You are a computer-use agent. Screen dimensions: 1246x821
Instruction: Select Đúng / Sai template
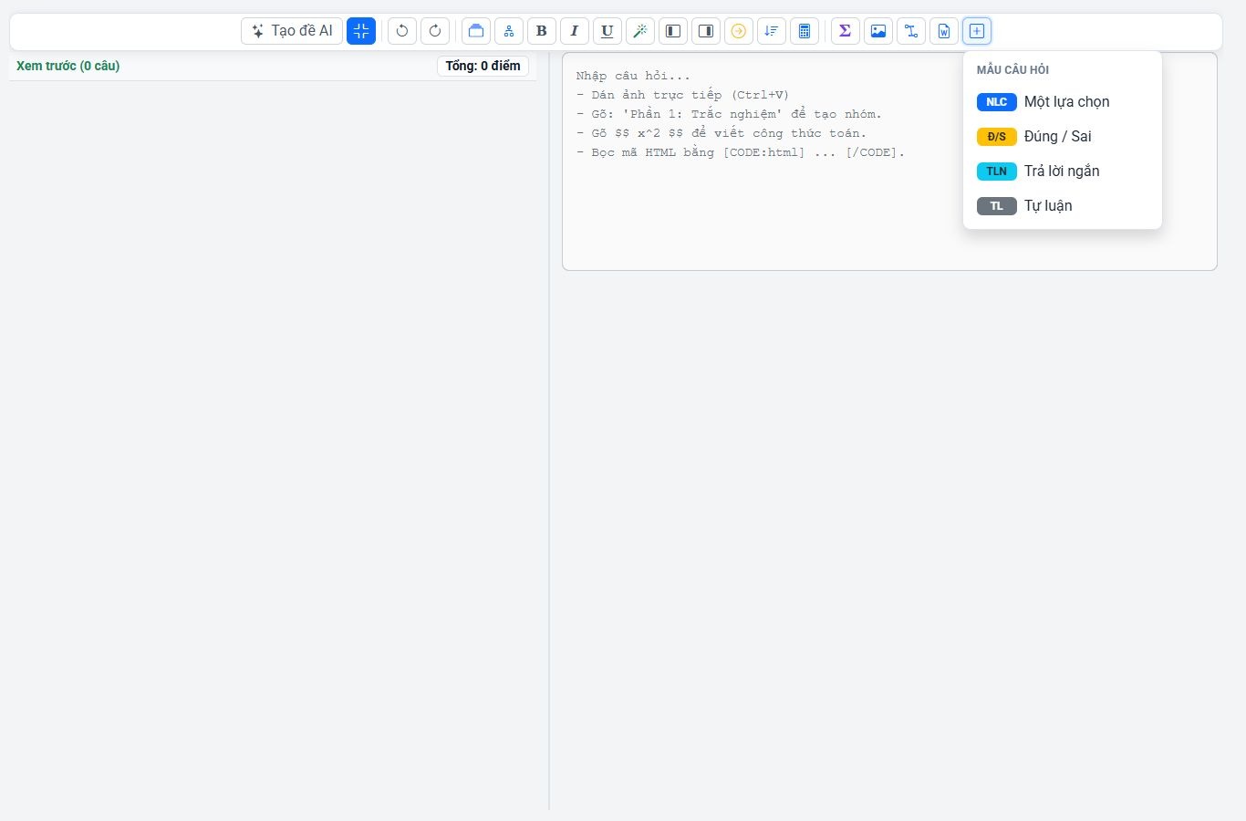(1063, 137)
